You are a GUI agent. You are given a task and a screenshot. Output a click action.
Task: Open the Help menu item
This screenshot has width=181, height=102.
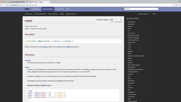tap(68, 9)
